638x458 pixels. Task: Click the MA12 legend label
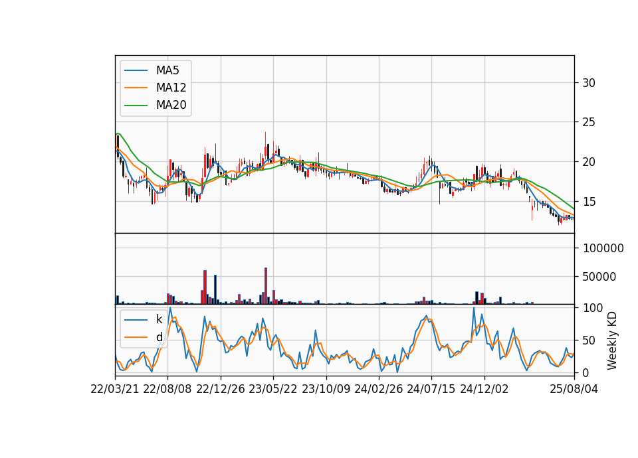point(171,88)
